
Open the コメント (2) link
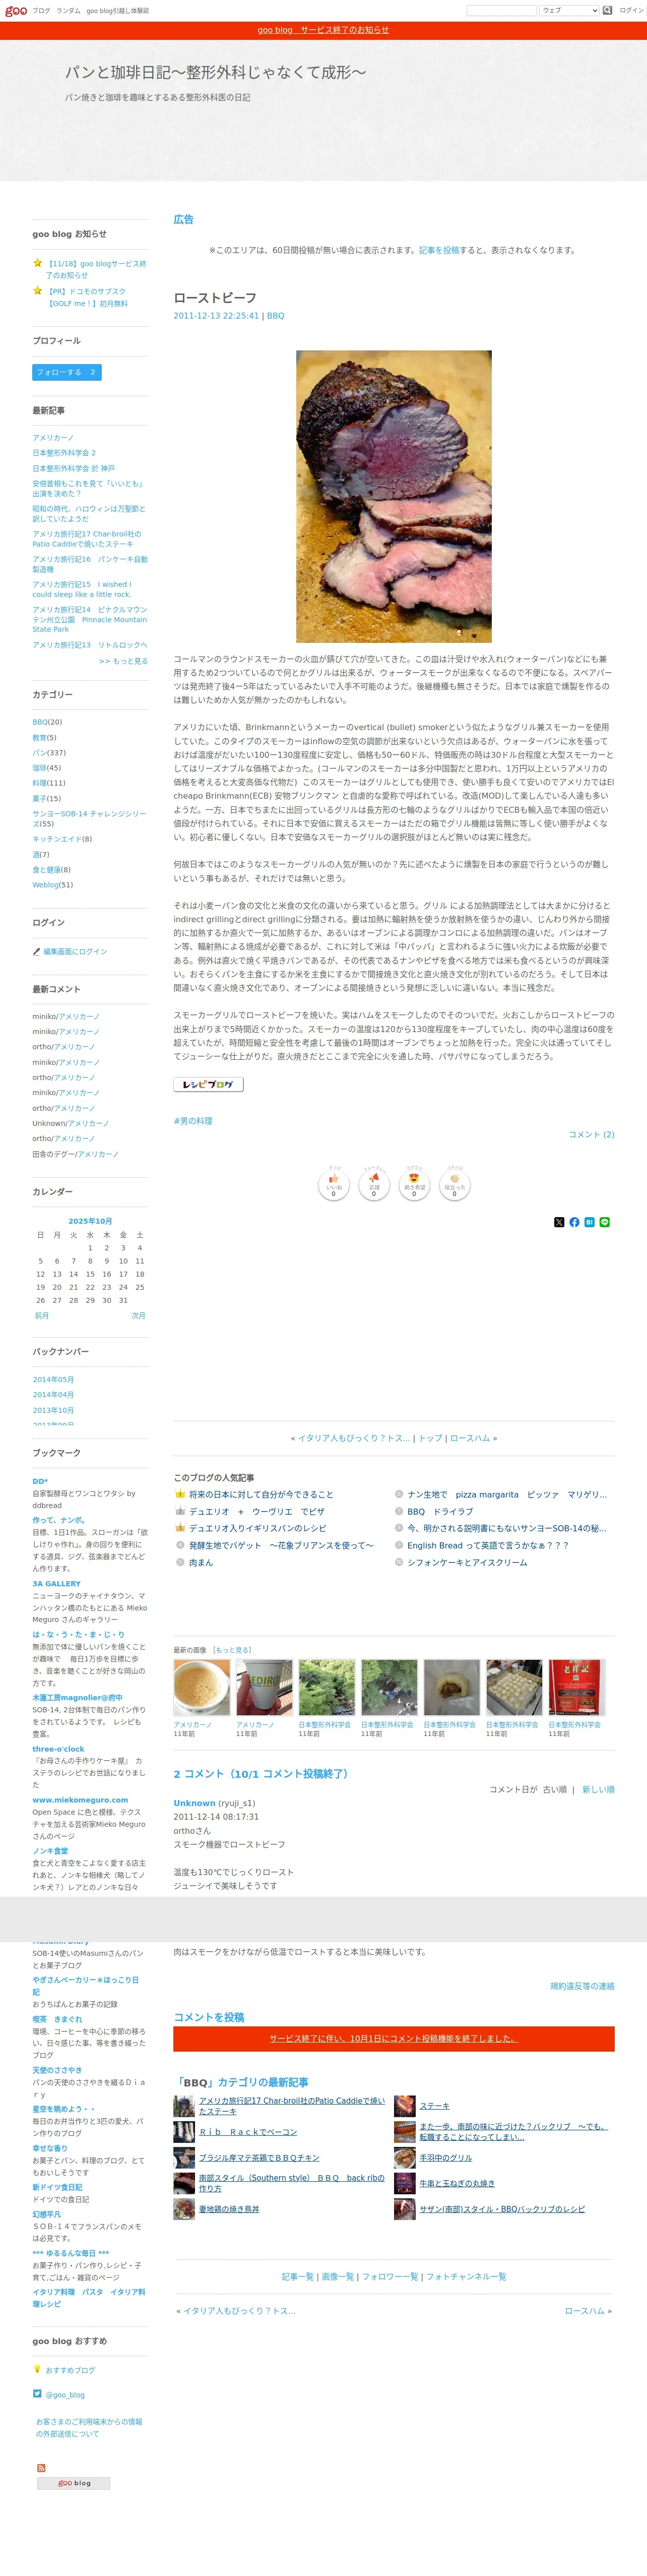pos(591,1135)
